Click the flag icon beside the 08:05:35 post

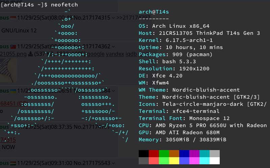point(13,47)
